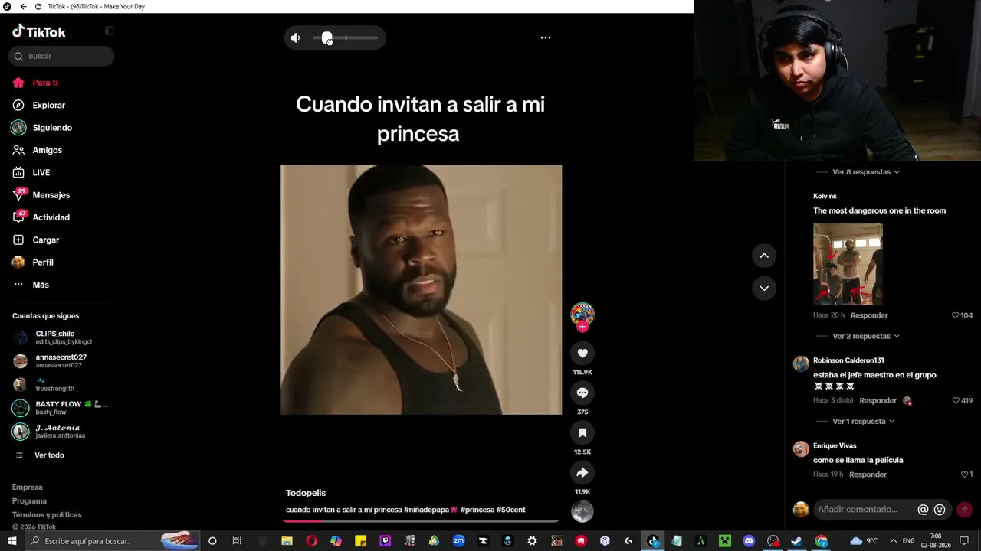Open the #50cent hashtag

click(x=511, y=510)
